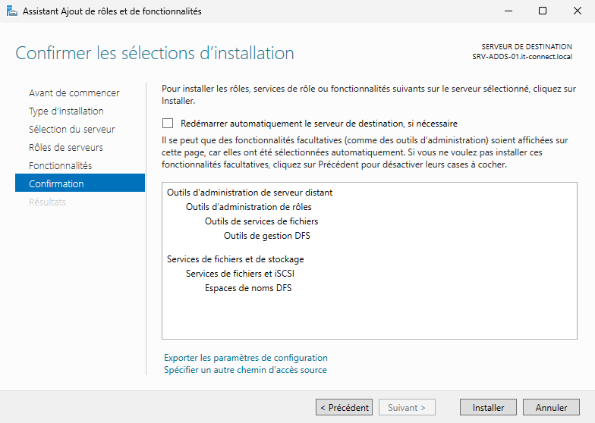Select 'Espaces de noms DFS' item
The height and width of the screenshot is (423, 595).
[247, 288]
